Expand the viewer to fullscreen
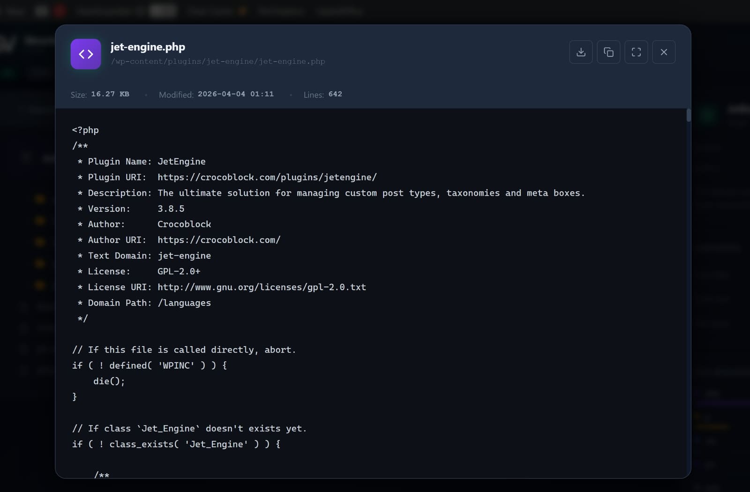The image size is (750, 492). tap(636, 52)
